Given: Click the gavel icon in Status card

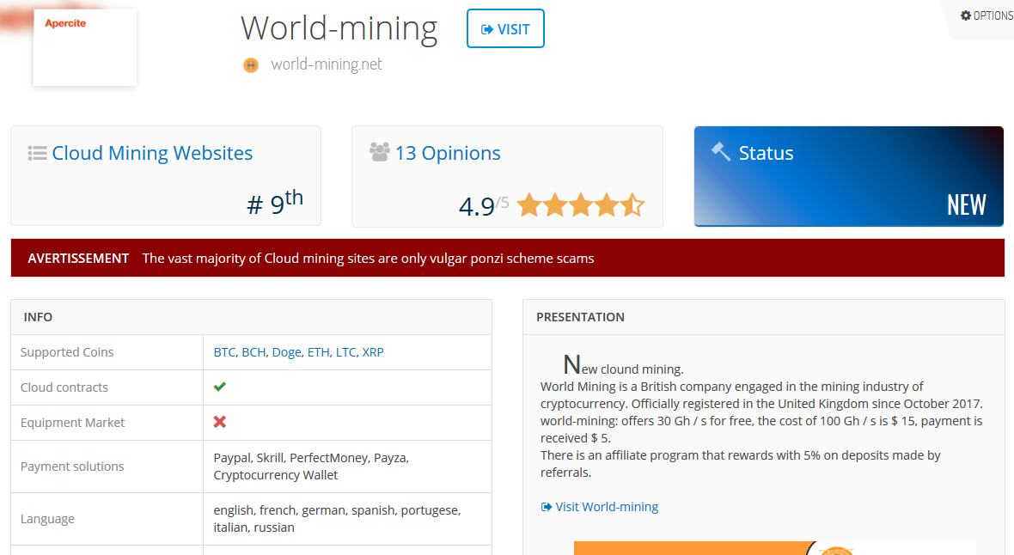Looking at the screenshot, I should point(721,152).
